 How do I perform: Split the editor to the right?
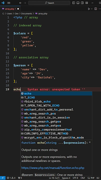tap(96, 9)
